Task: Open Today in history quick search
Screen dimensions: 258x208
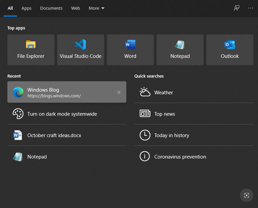Action: click(194, 135)
